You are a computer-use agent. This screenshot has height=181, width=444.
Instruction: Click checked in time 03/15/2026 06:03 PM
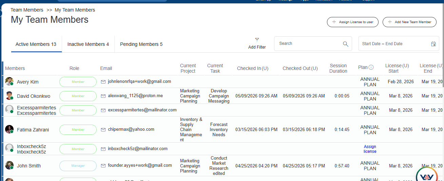coord(256,130)
